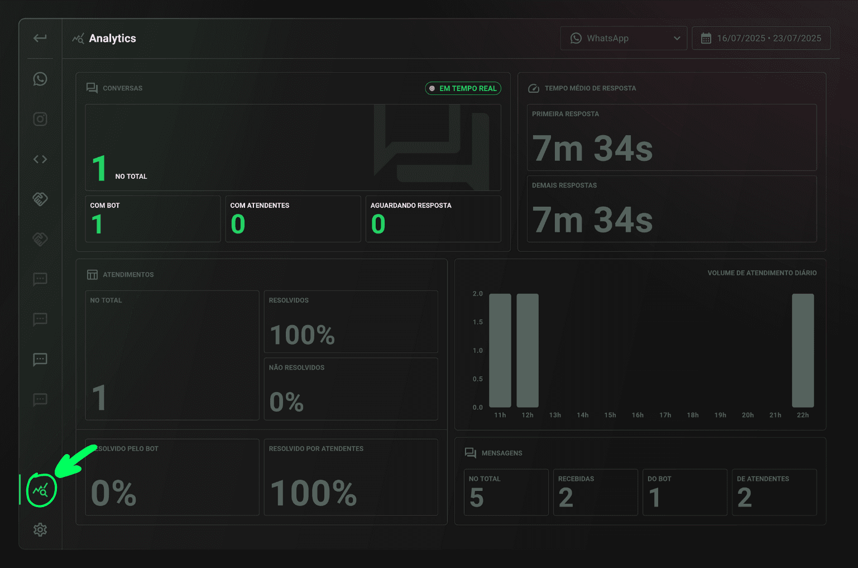Open the Analytics chart-magnifier sidebar icon
This screenshot has height=568, width=858.
coord(41,490)
